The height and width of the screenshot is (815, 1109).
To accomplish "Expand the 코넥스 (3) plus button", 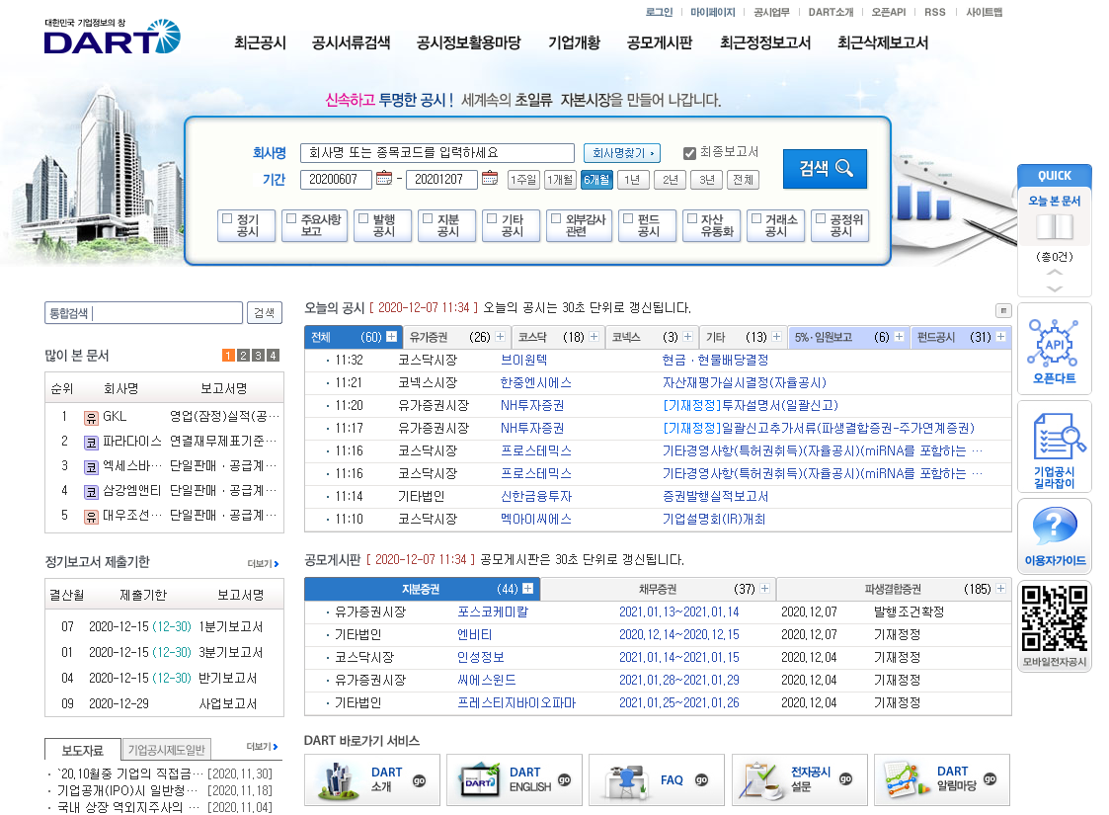I will point(688,337).
